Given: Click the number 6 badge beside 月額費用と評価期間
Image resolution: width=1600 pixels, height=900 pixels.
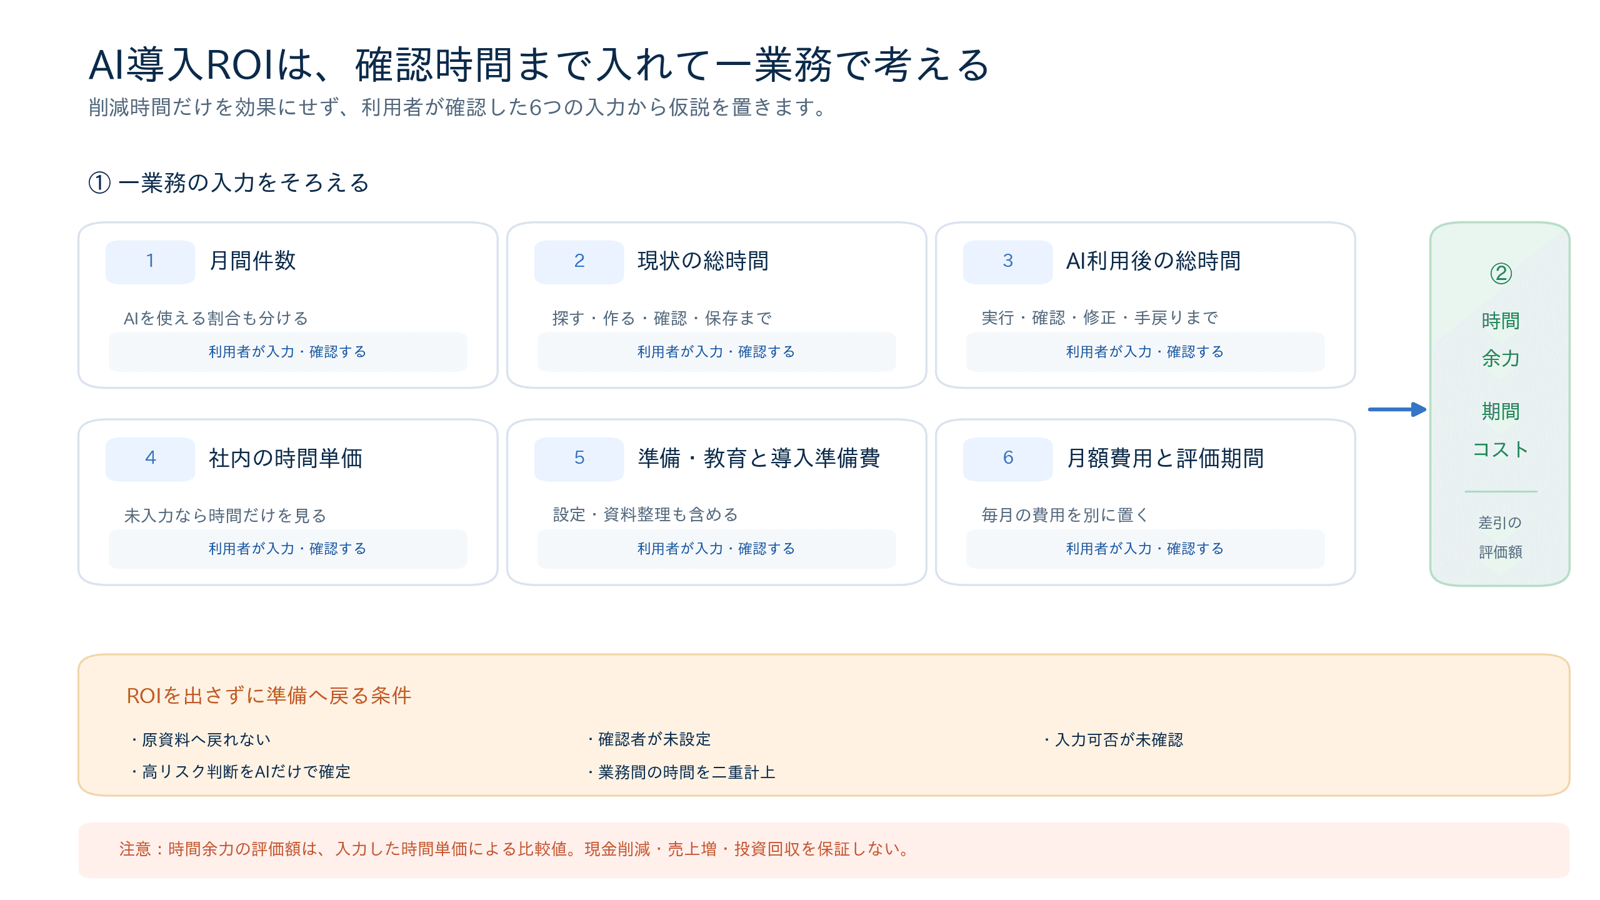Looking at the screenshot, I should coord(1007,458).
